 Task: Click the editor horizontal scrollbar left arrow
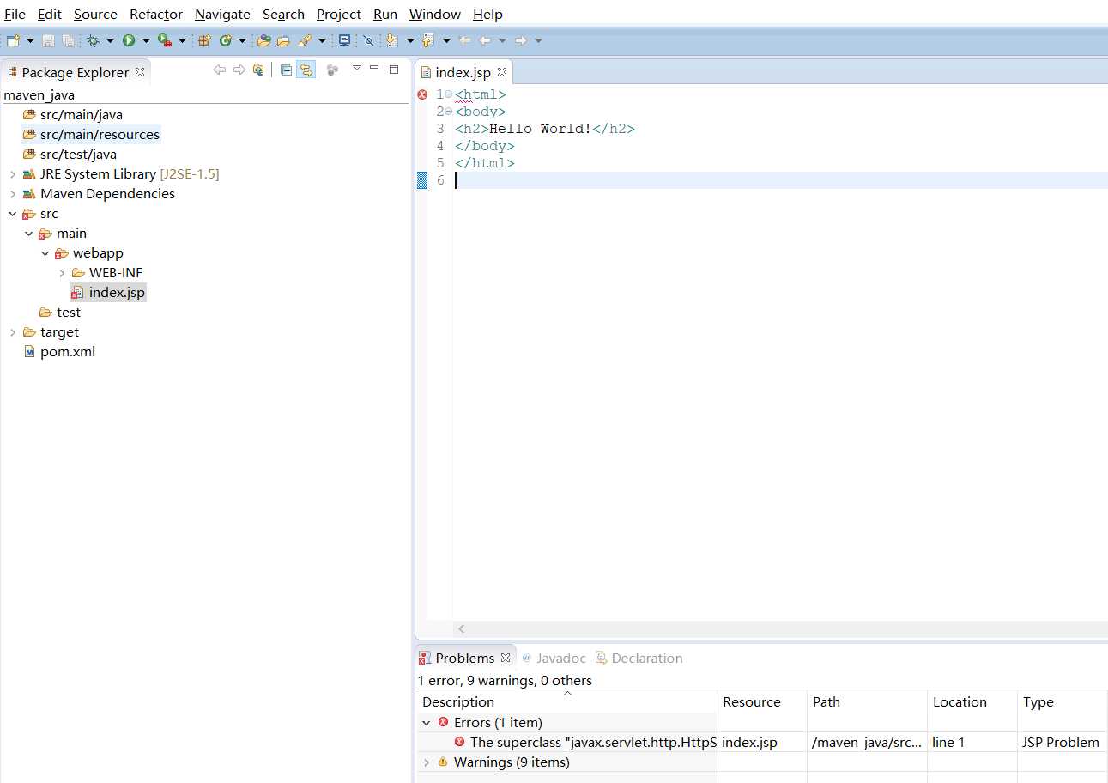pos(461,629)
